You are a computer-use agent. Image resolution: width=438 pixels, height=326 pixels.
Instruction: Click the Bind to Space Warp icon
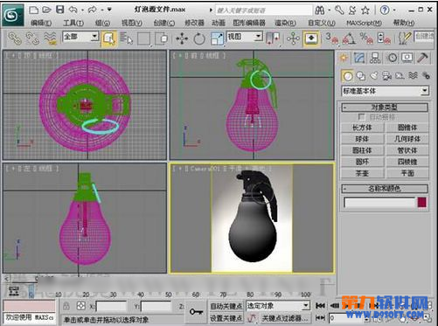[50, 38]
